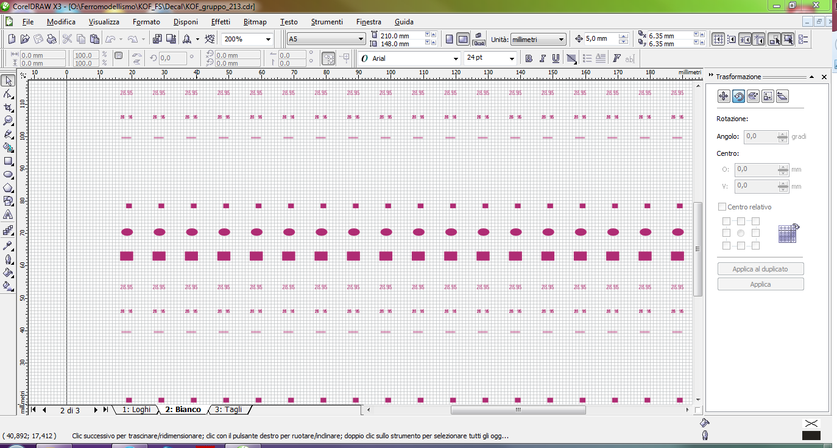837x448 pixels.
Task: Open the File menu
Action: (x=28, y=21)
